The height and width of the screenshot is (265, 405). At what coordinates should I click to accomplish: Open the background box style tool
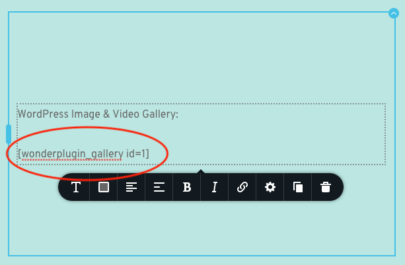tap(104, 187)
